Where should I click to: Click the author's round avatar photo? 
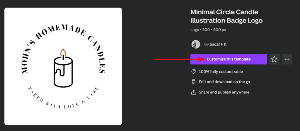tap(196, 44)
